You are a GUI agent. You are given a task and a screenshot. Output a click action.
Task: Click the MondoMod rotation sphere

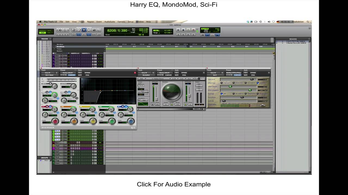coord(172,92)
